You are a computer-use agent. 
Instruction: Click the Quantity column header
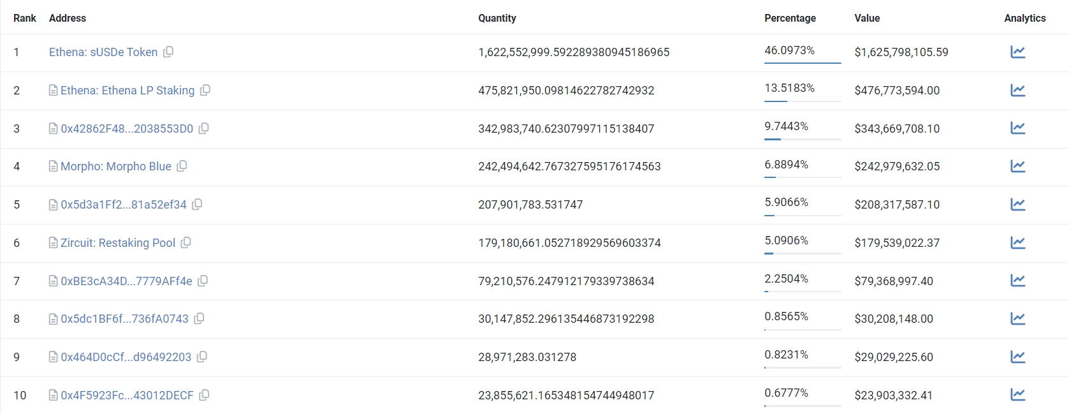(x=497, y=18)
